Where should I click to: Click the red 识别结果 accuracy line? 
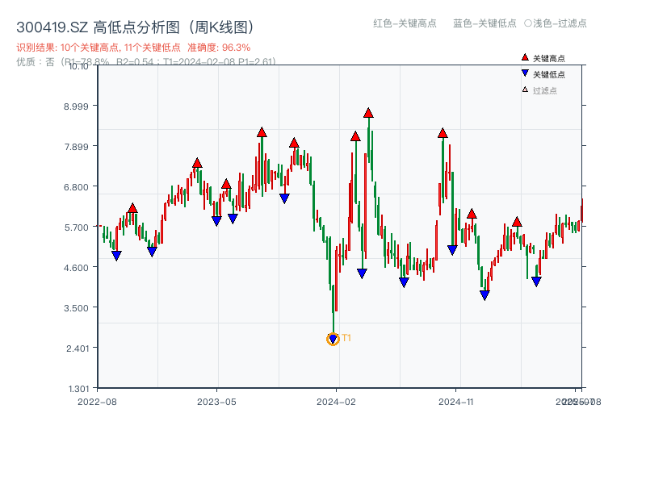pos(133,48)
